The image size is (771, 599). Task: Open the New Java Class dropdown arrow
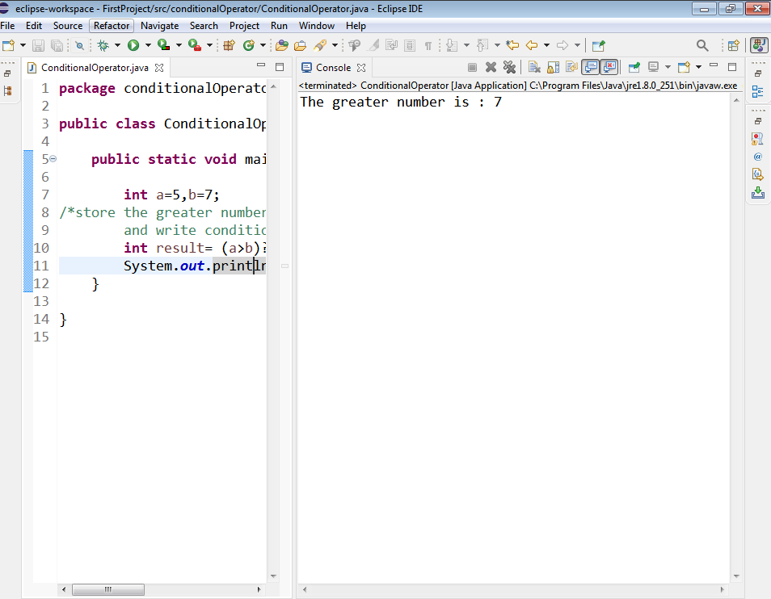(x=263, y=46)
